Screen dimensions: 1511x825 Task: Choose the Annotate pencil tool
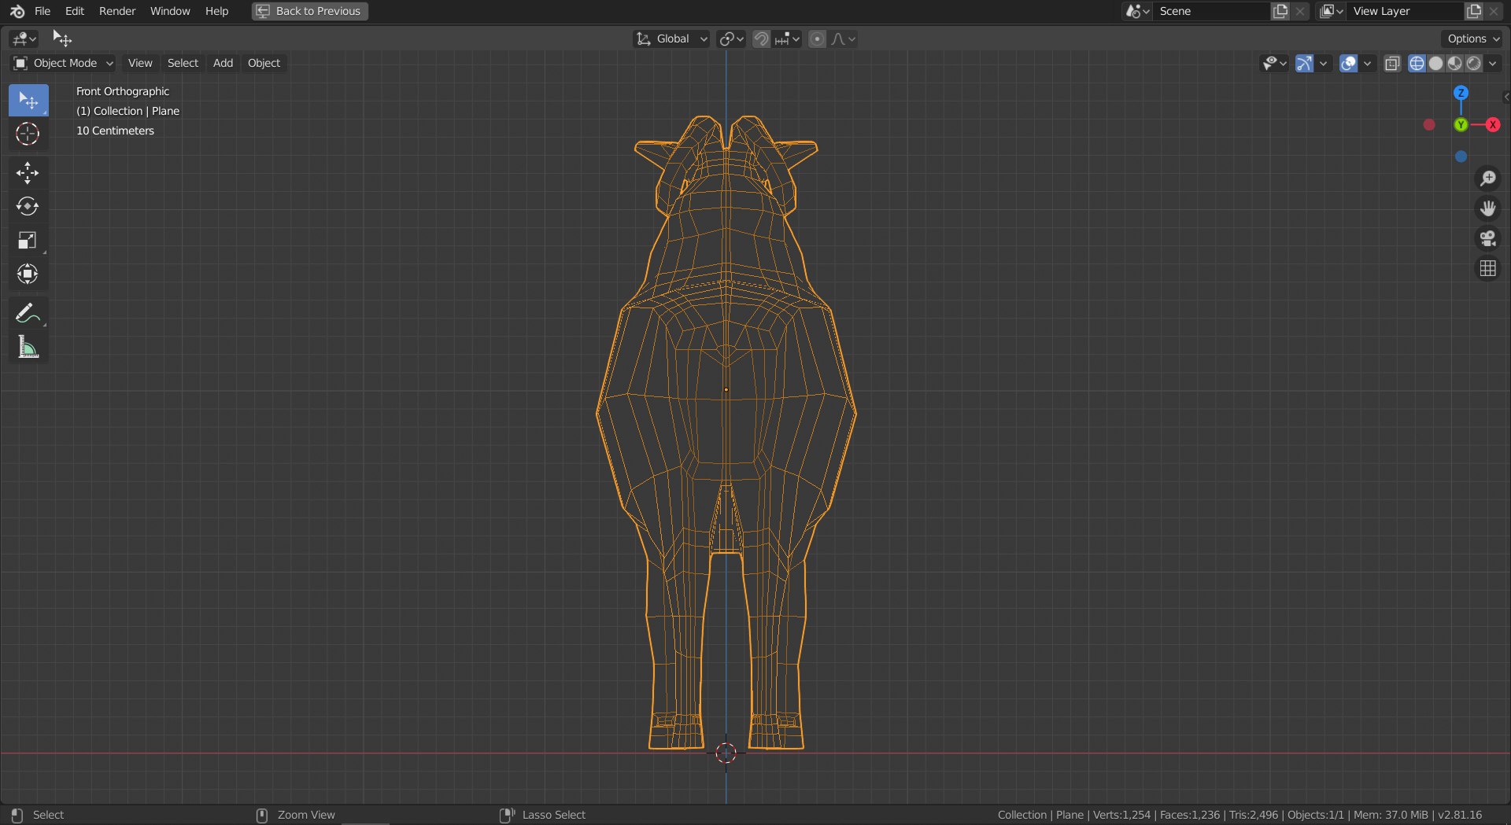coord(28,313)
